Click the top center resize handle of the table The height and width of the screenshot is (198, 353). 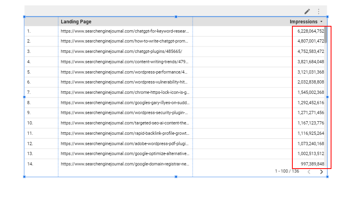point(176,17)
